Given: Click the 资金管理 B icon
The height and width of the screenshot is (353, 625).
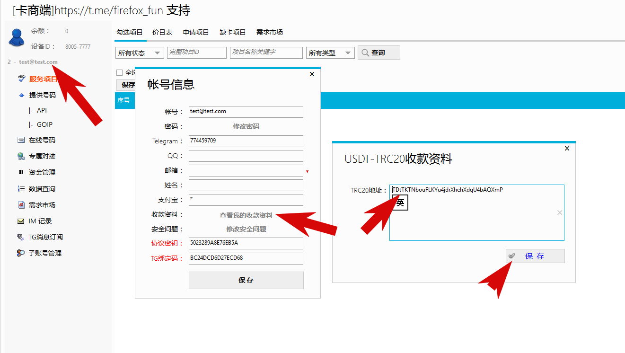Looking at the screenshot, I should (21, 172).
